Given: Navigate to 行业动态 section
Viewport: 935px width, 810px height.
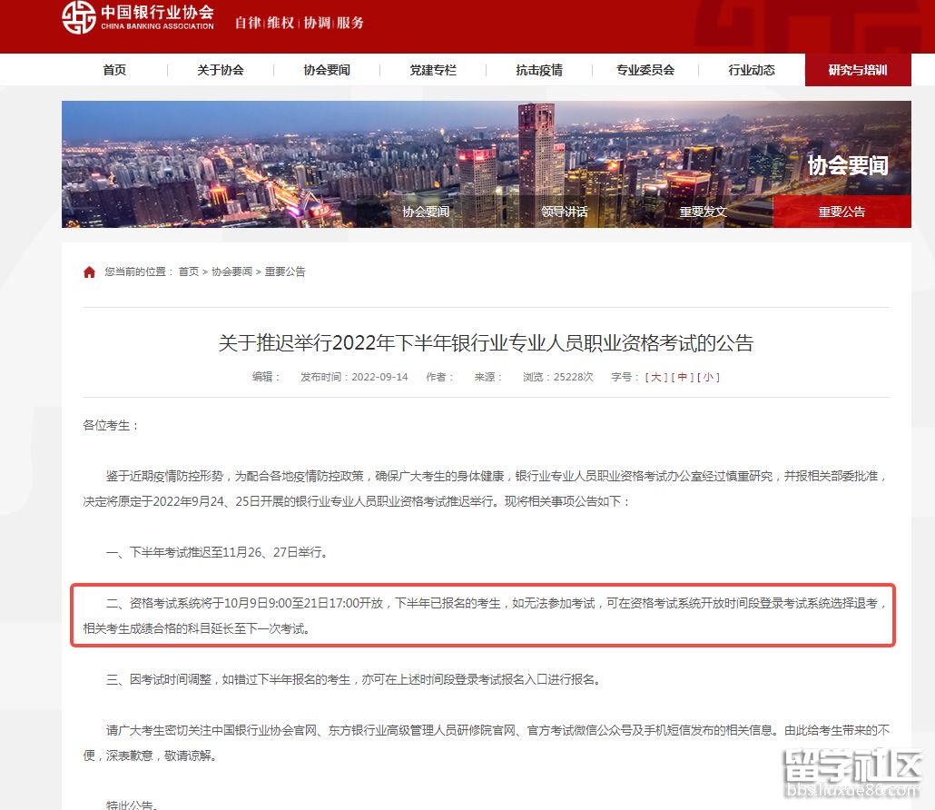Looking at the screenshot, I should (x=752, y=70).
